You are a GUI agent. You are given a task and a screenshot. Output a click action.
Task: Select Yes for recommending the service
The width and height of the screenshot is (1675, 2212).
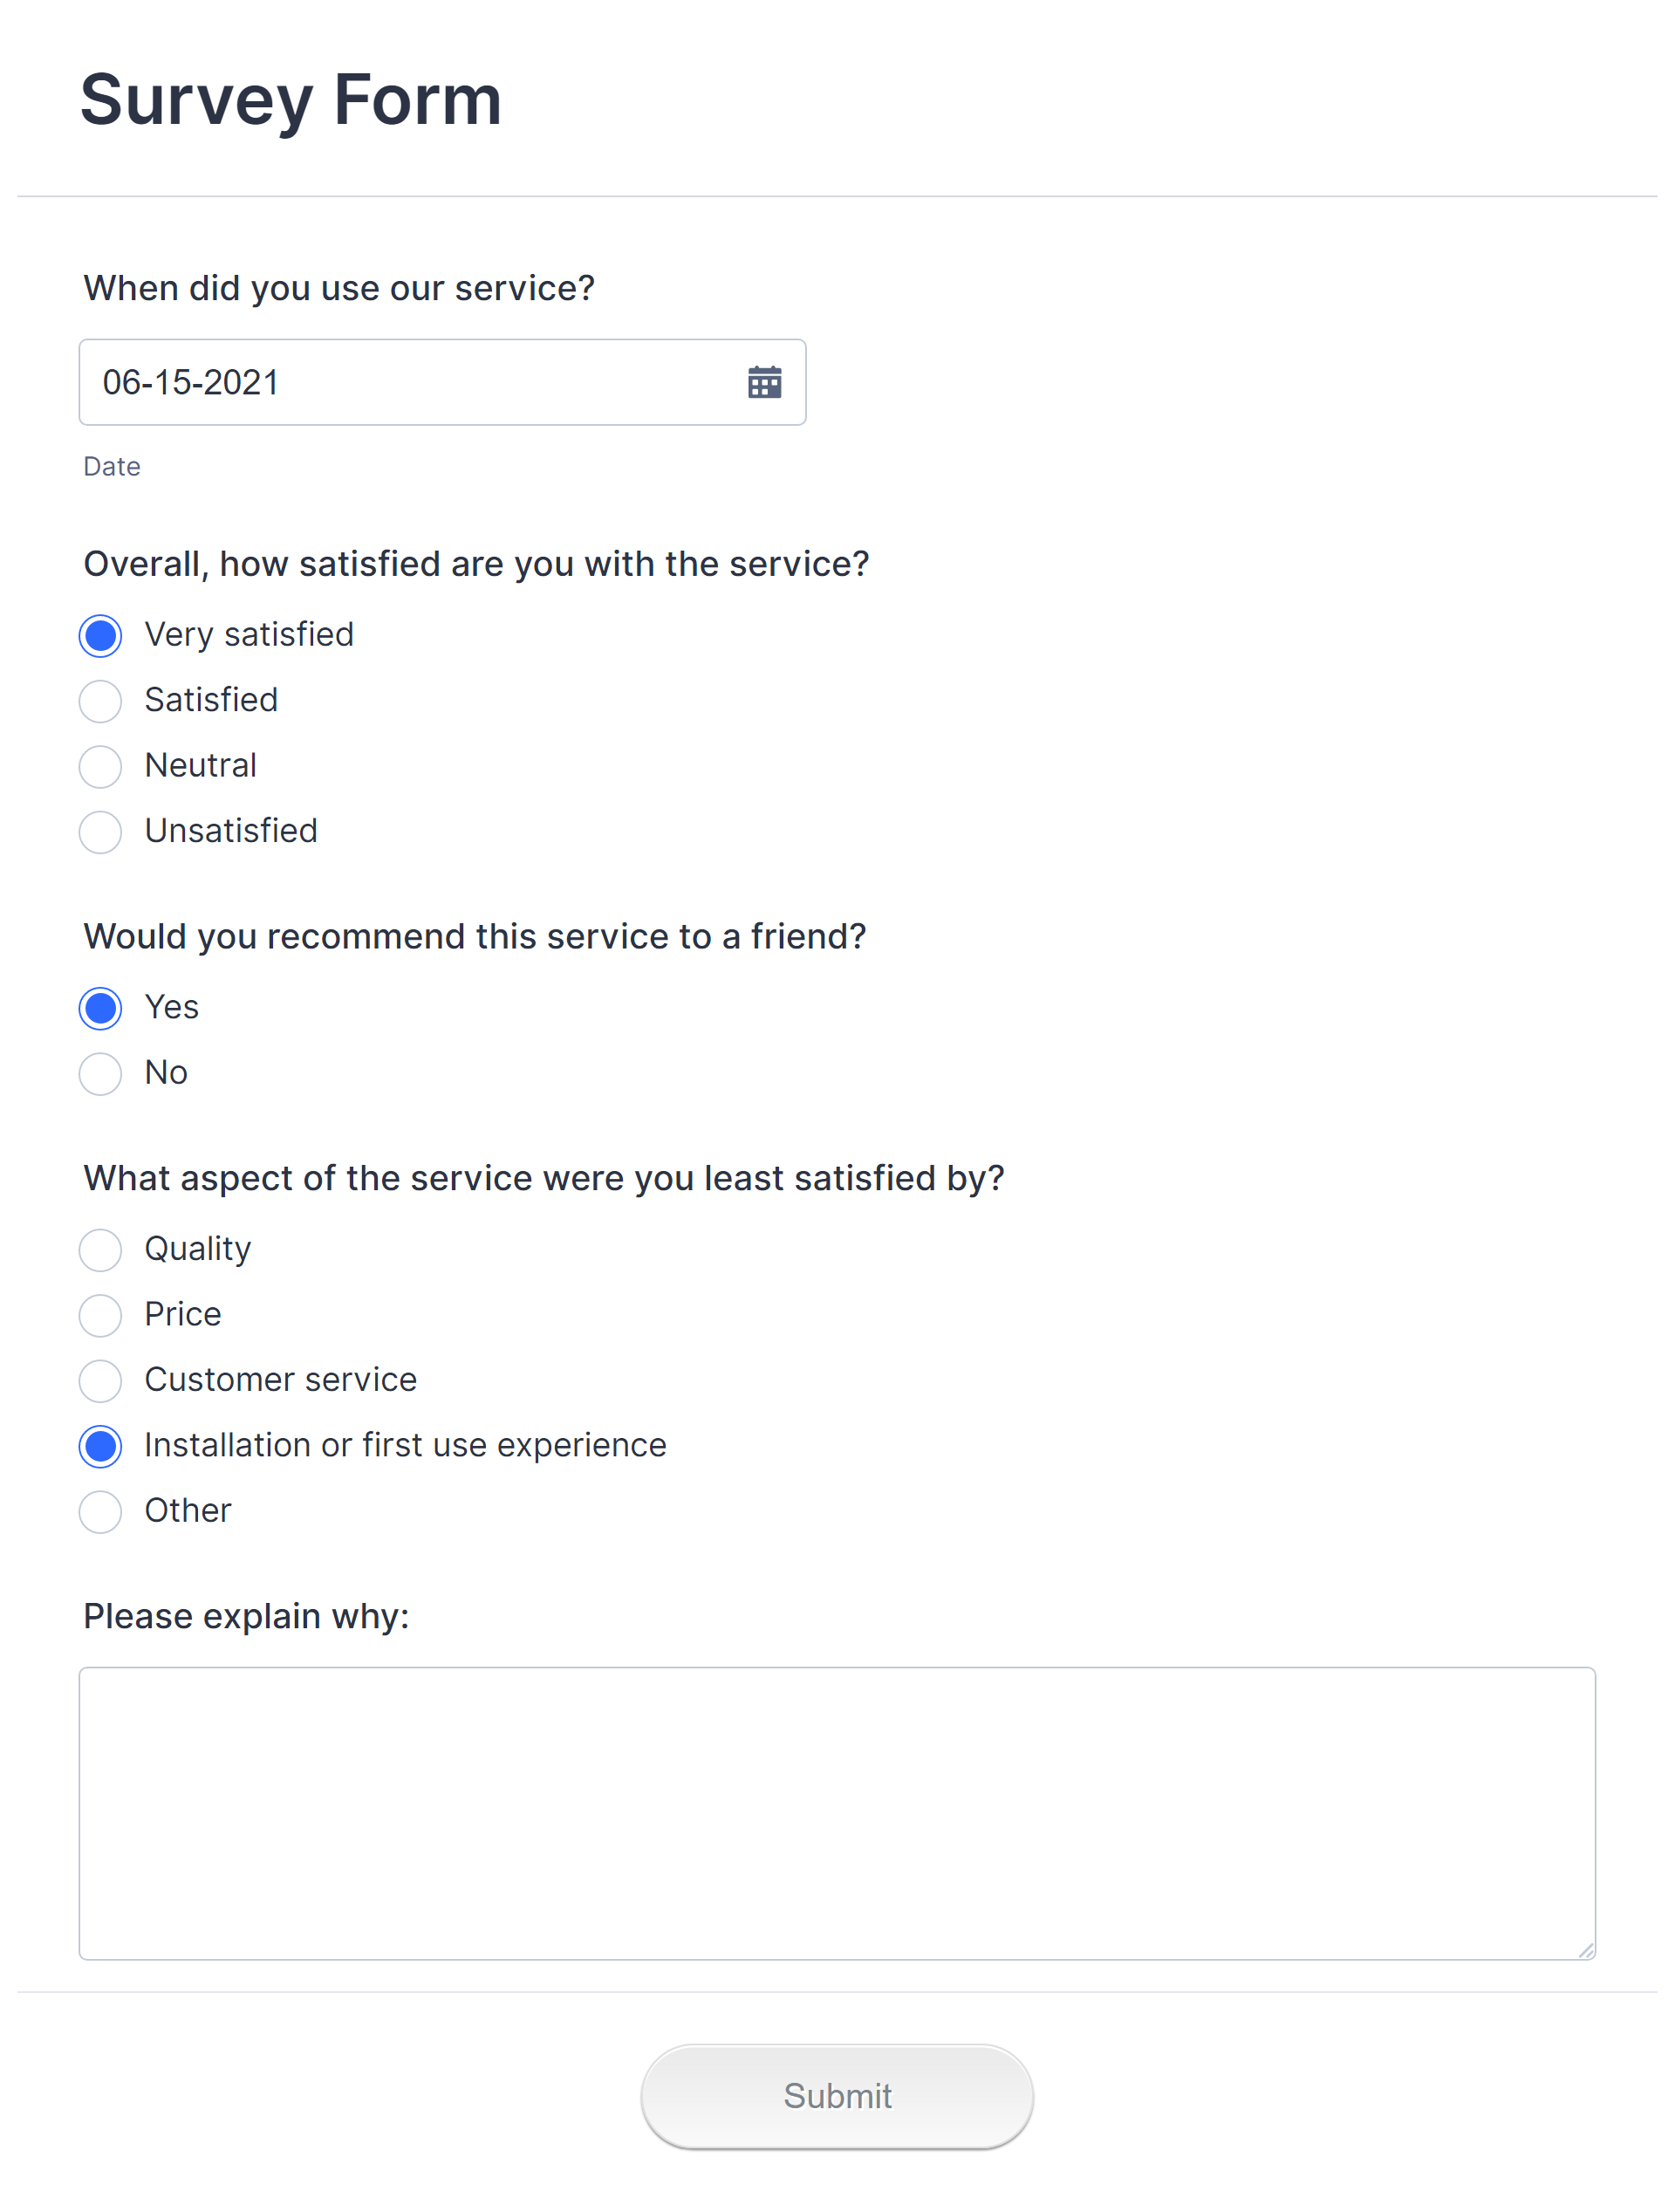[x=101, y=1008]
